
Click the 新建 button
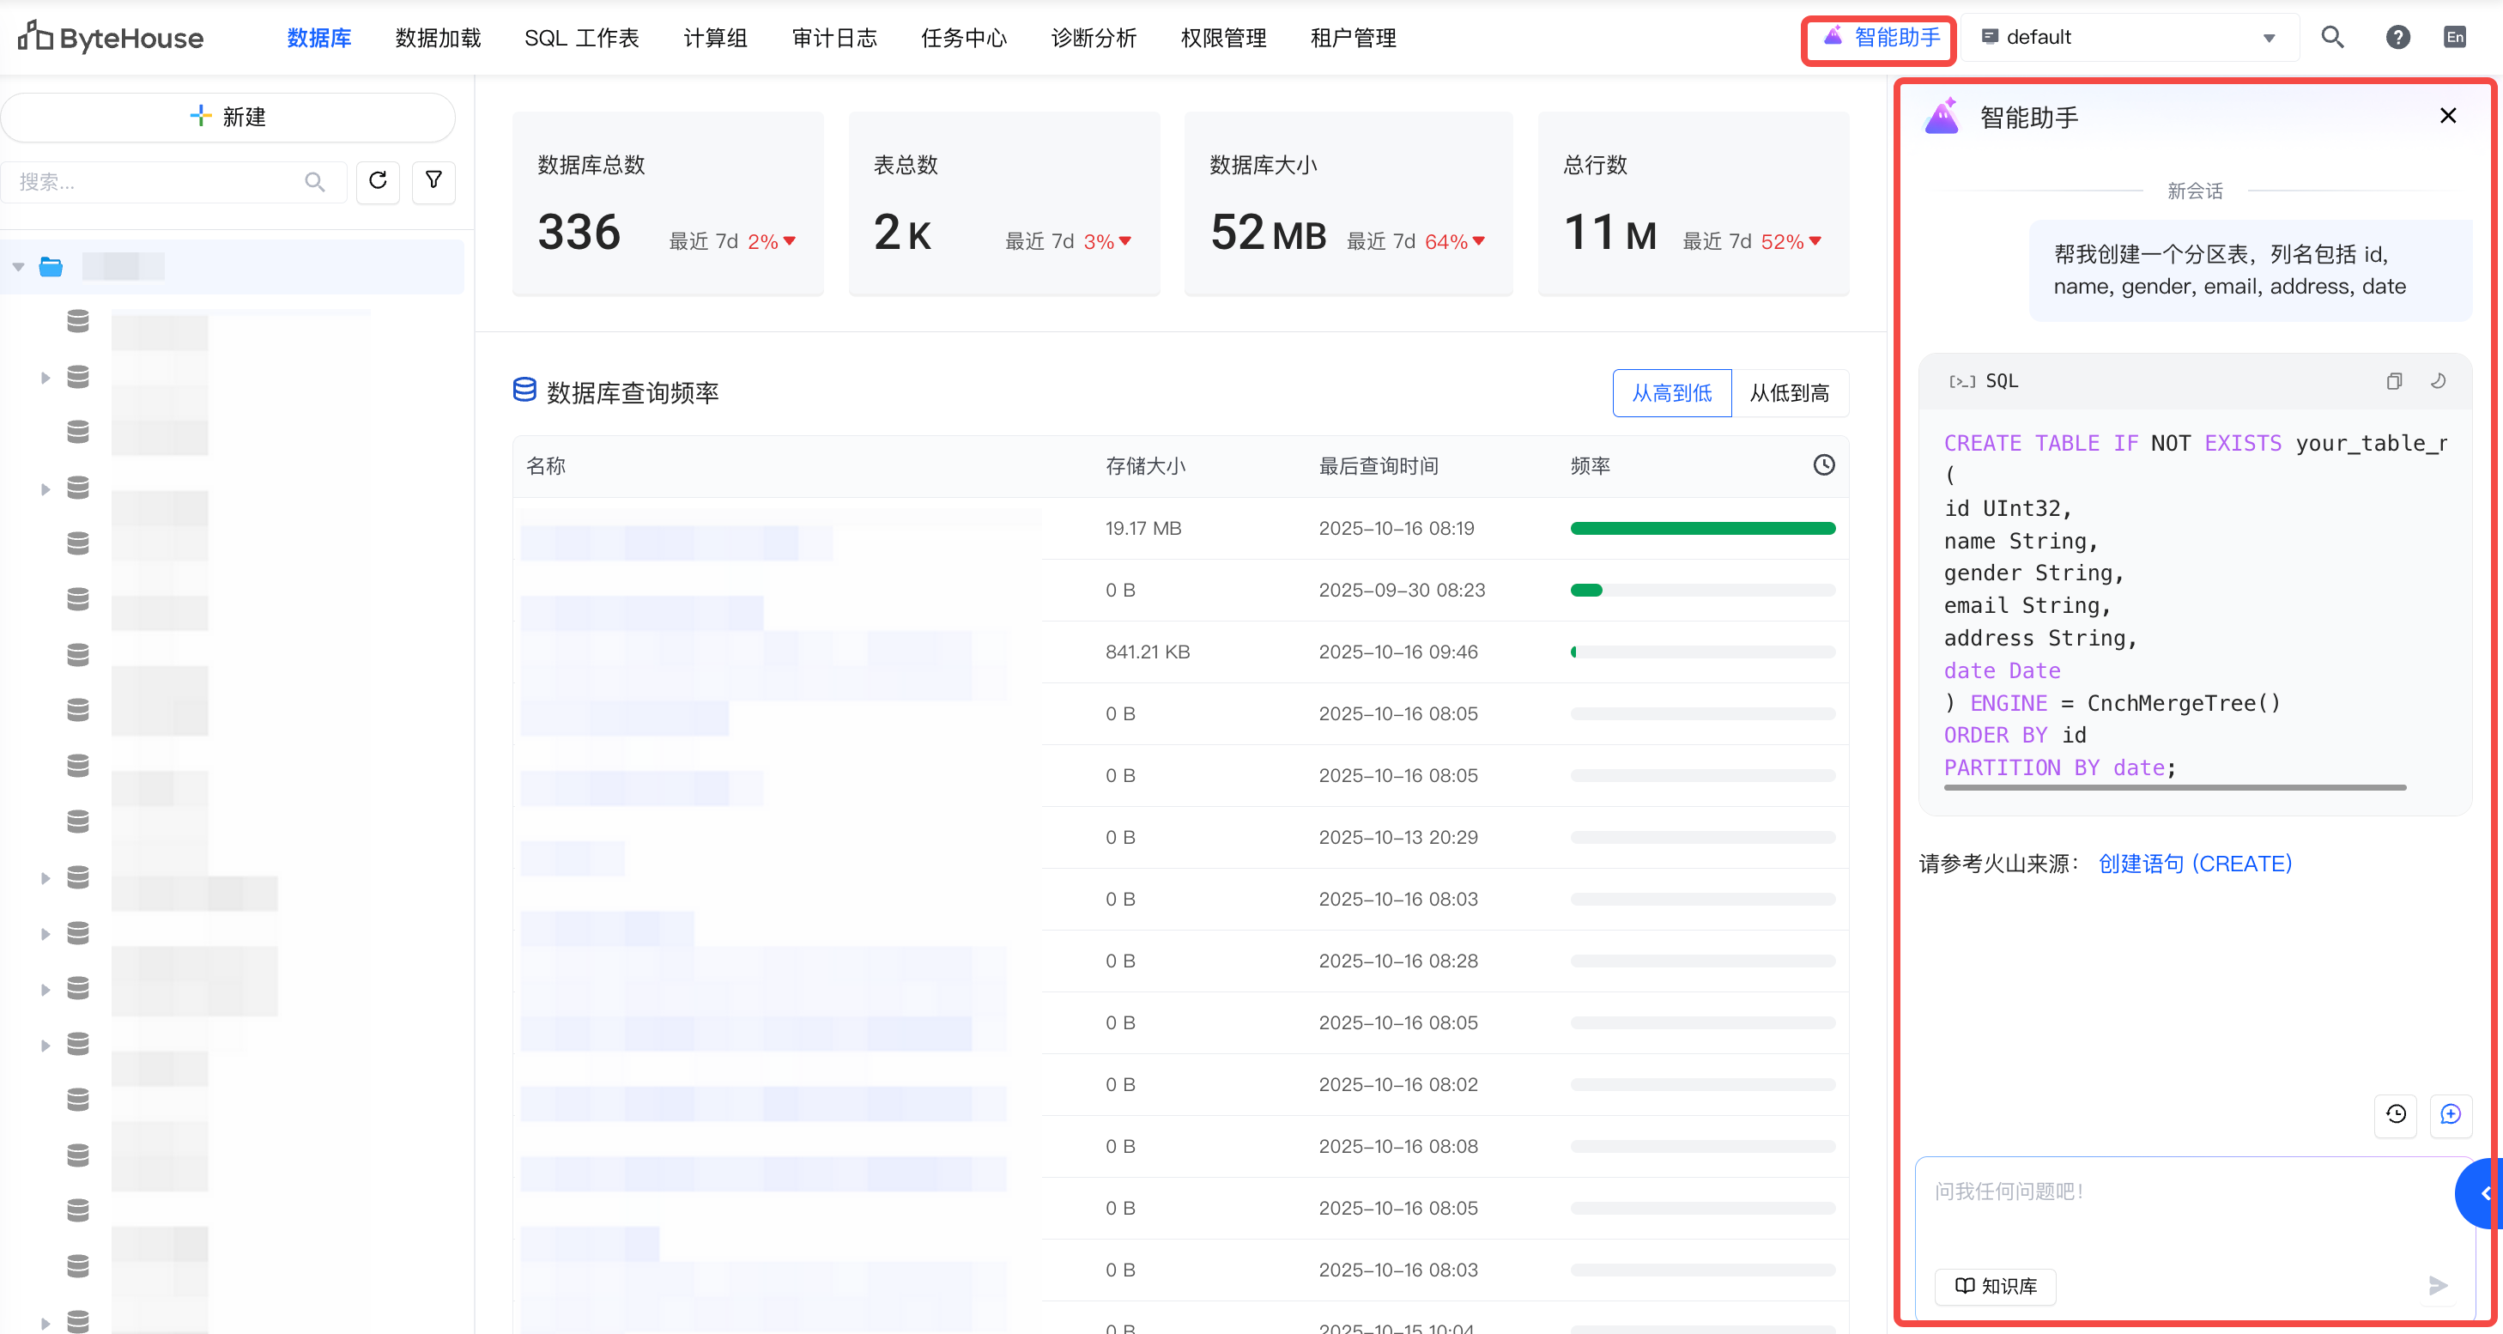[228, 117]
